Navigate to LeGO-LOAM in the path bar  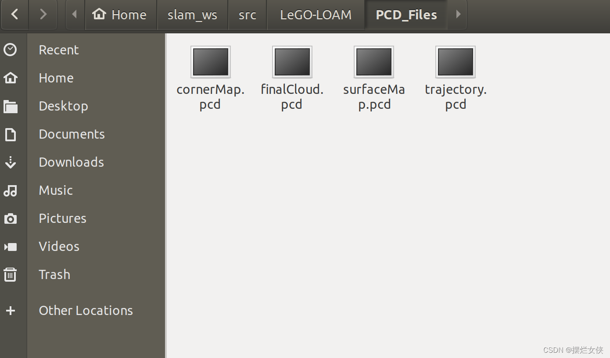coord(316,15)
